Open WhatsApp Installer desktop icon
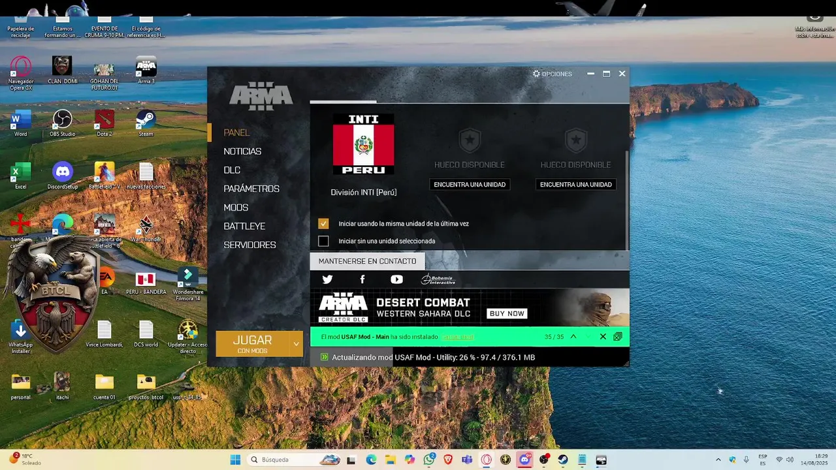The width and height of the screenshot is (836, 470). [21, 337]
